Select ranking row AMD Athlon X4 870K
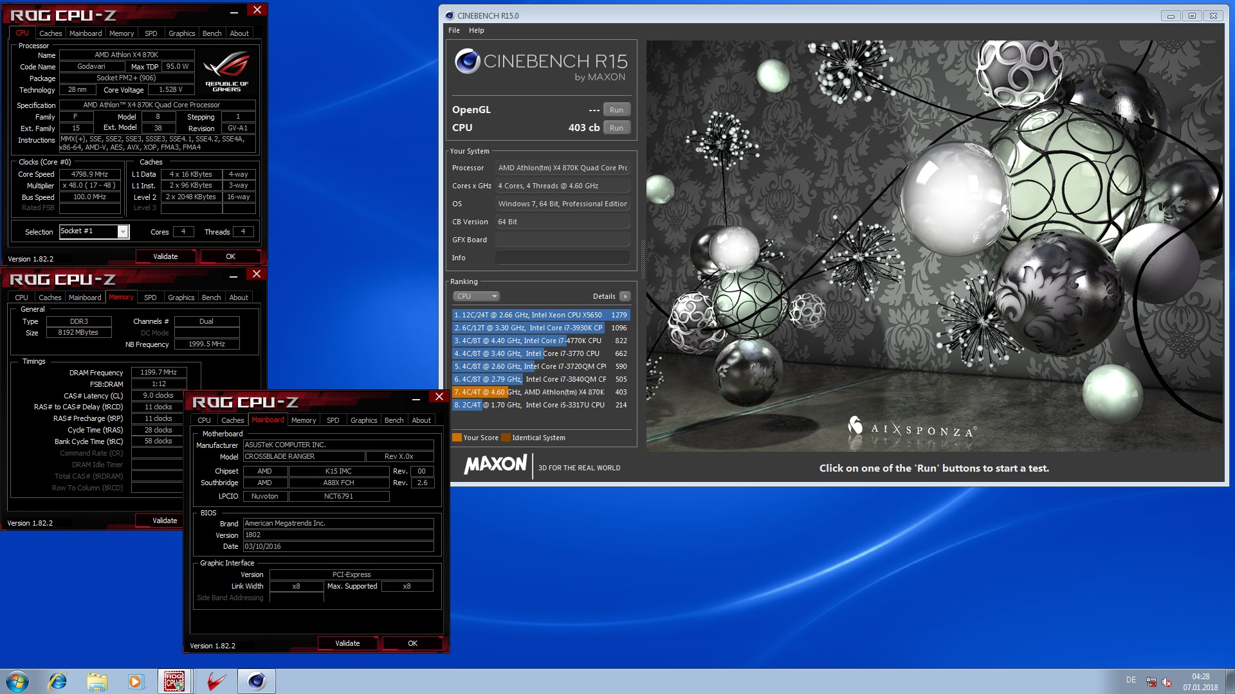Screen dimensions: 1235x694 [x=540, y=392]
